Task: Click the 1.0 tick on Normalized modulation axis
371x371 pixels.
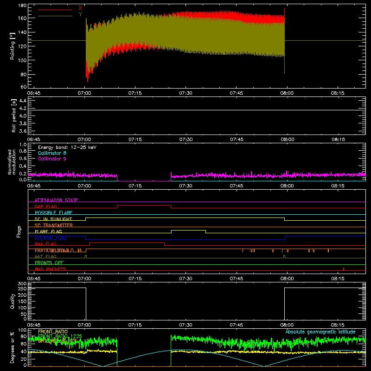Action: (23, 145)
